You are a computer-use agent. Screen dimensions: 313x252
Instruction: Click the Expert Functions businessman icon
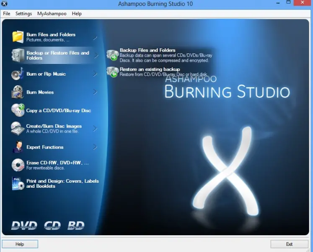pos(18,147)
